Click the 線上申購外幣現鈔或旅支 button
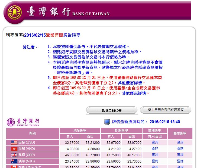Viewport: 200px width, 168px height. click(x=166, y=110)
